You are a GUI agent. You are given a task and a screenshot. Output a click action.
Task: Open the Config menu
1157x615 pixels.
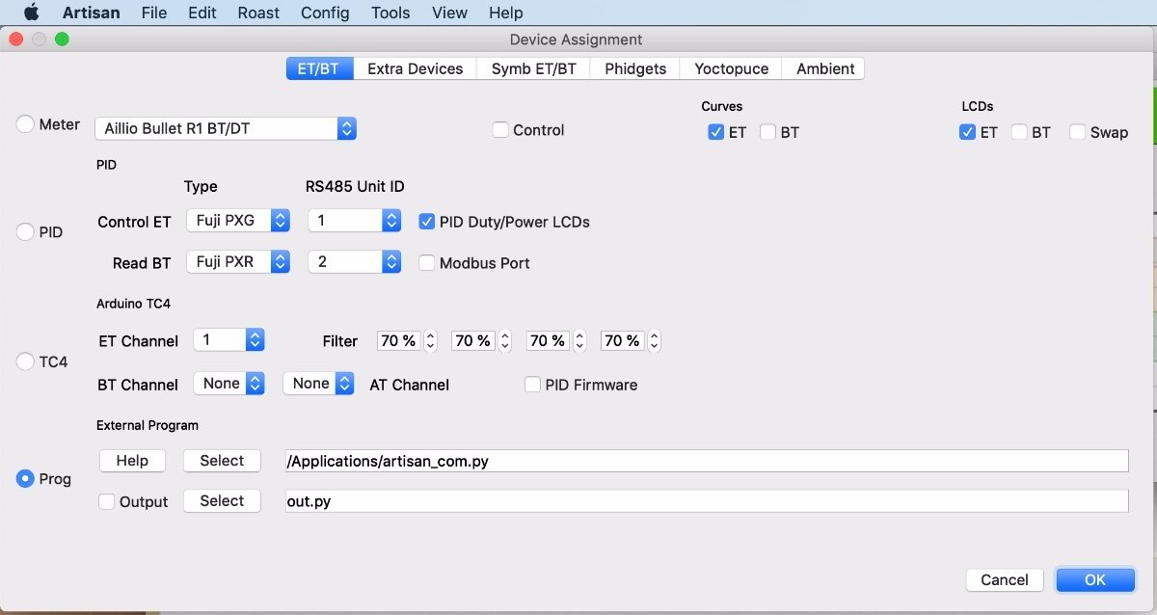click(325, 13)
